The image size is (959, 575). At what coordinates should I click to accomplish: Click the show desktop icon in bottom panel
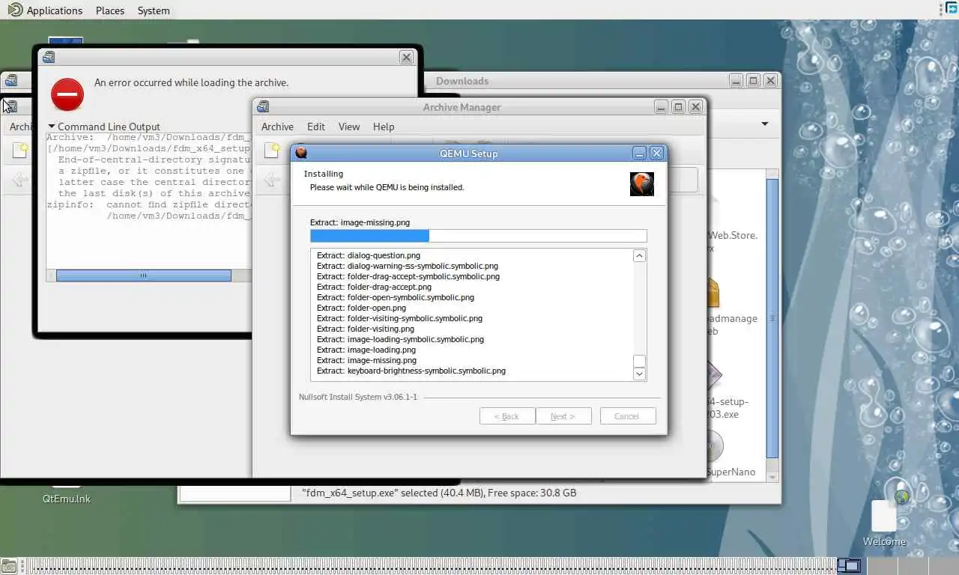pos(9,567)
